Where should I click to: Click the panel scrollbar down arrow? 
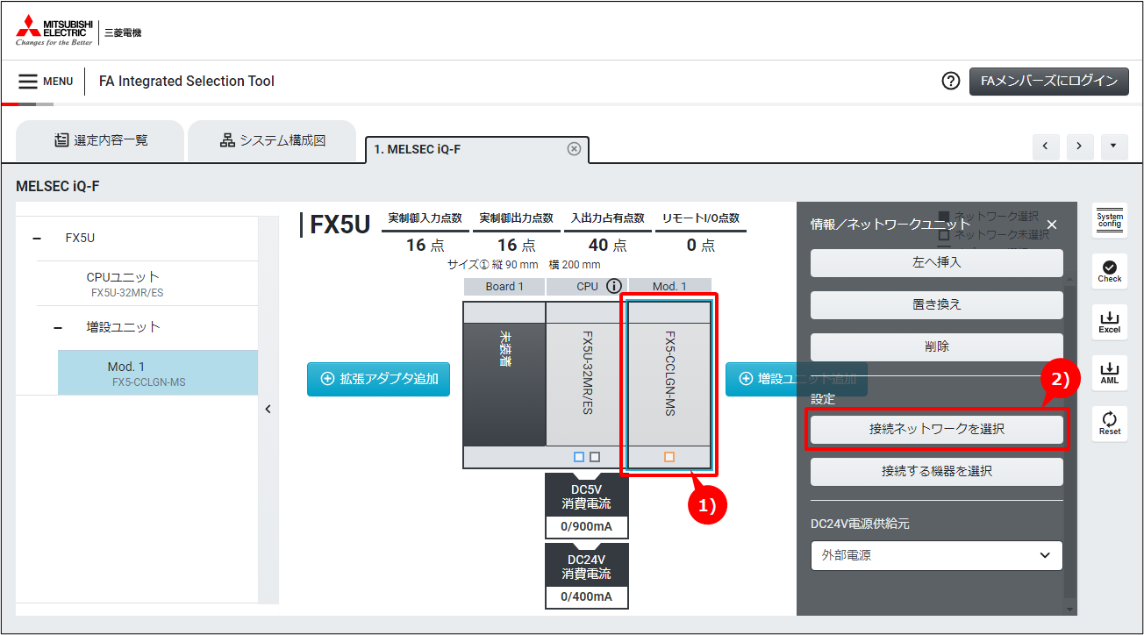[1069, 609]
